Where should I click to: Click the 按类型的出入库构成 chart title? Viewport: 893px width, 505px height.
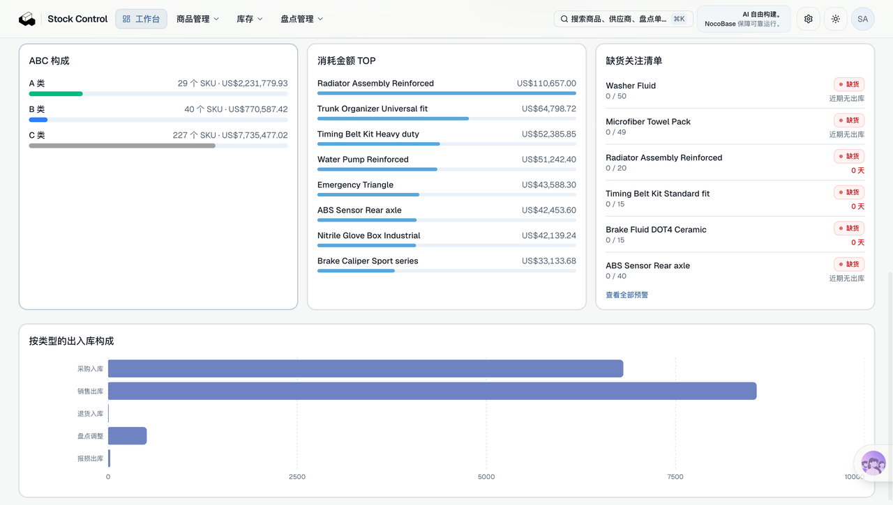click(x=71, y=341)
